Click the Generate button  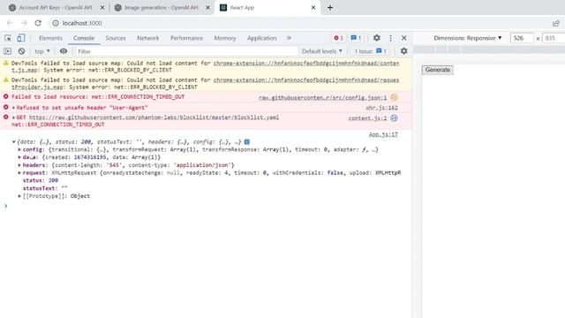pos(438,70)
